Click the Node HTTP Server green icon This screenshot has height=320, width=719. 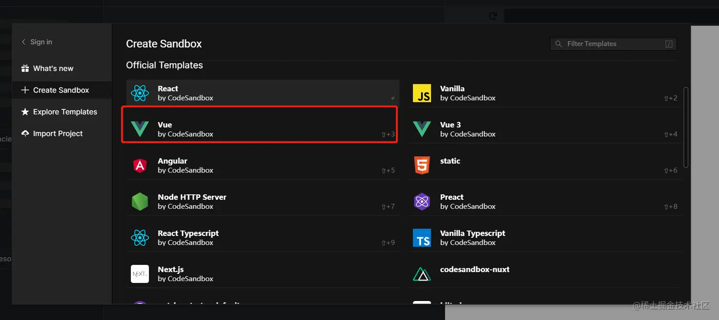[x=140, y=201]
